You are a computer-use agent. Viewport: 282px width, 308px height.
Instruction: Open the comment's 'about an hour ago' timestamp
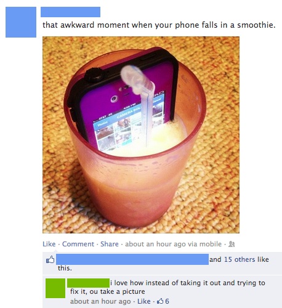pos(100,301)
